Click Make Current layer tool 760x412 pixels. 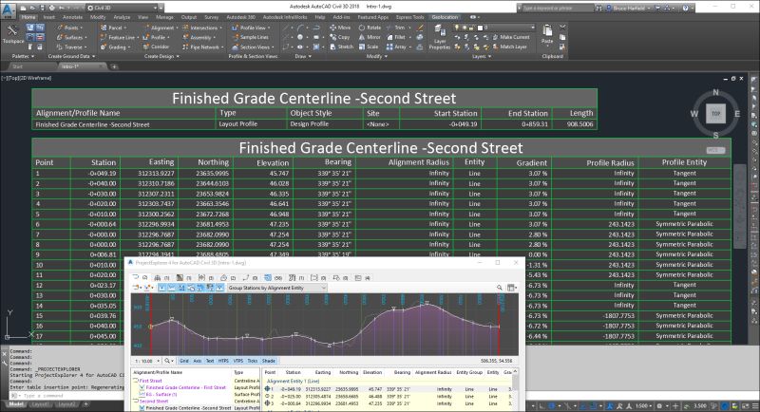point(511,37)
